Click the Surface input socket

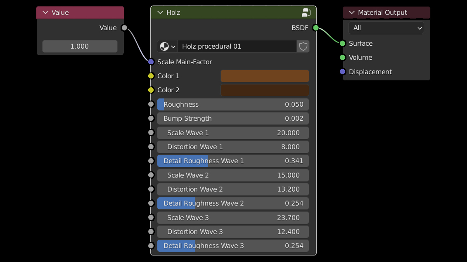[x=342, y=43]
